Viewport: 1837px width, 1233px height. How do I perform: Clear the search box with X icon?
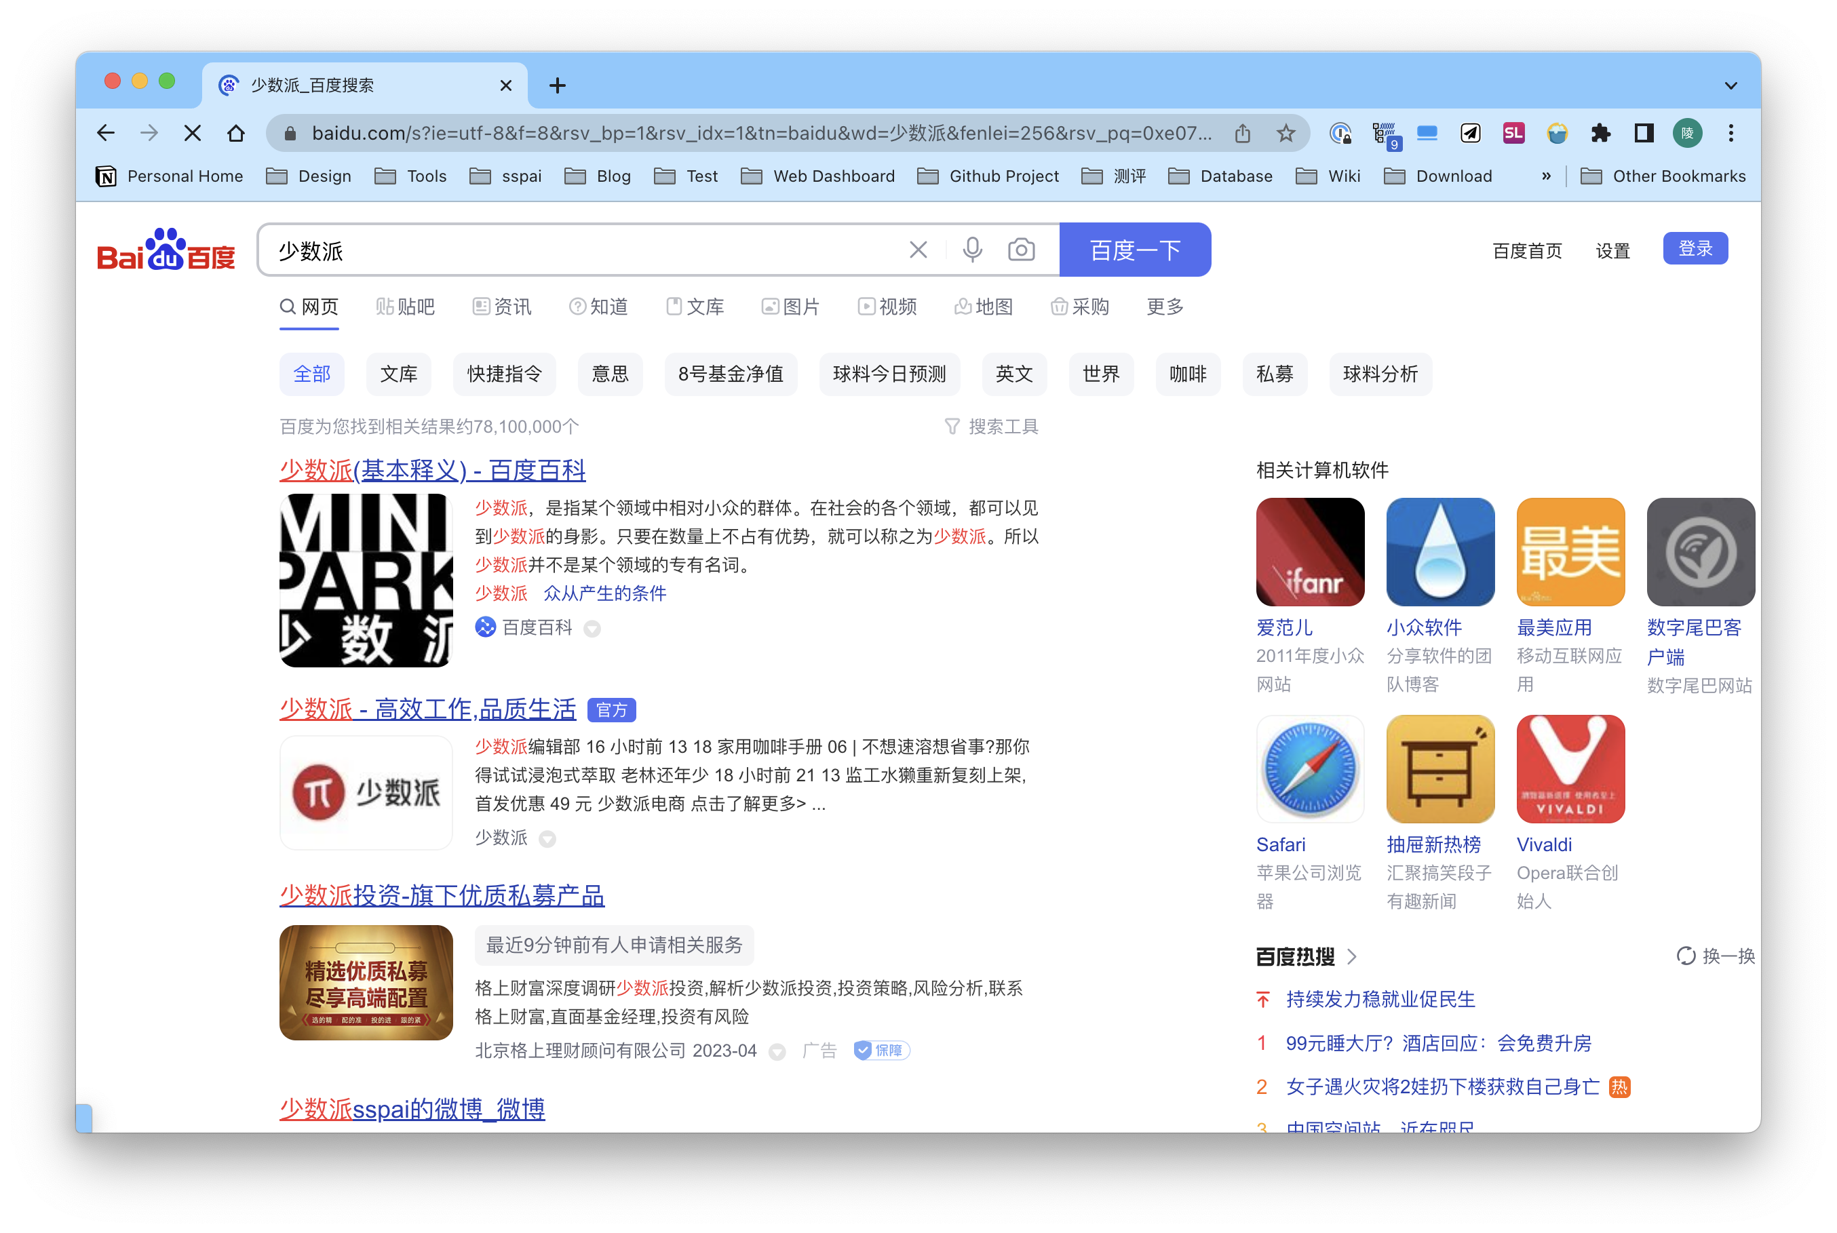click(x=918, y=250)
